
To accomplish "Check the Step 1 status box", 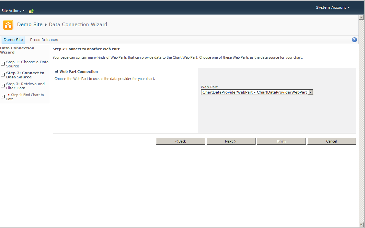I will tap(3, 63).
